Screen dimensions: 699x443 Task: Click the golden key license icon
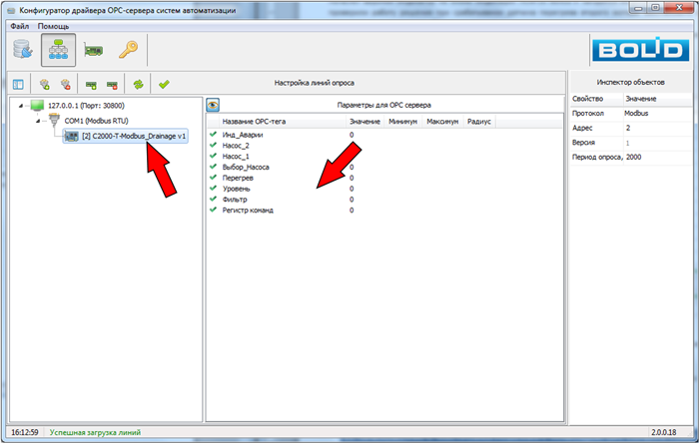[x=128, y=51]
